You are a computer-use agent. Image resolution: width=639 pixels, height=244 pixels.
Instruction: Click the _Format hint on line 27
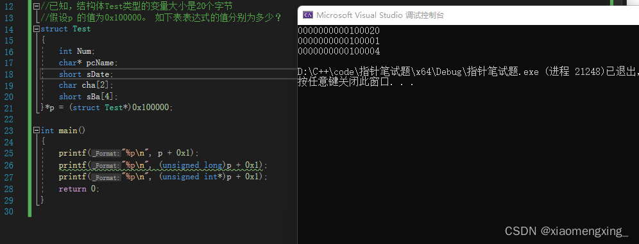106,177
